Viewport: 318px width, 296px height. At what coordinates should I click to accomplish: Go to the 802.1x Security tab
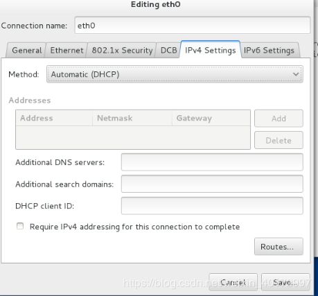[122, 51]
